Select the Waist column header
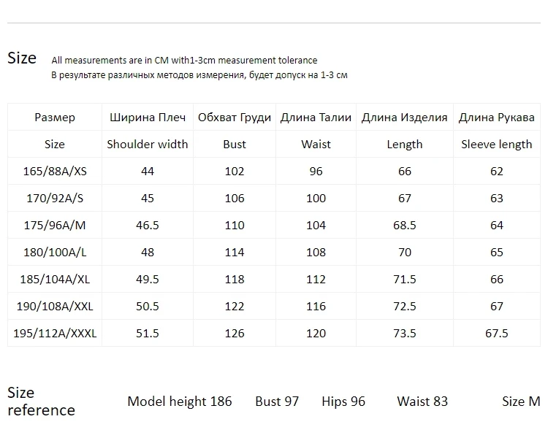 click(x=316, y=145)
